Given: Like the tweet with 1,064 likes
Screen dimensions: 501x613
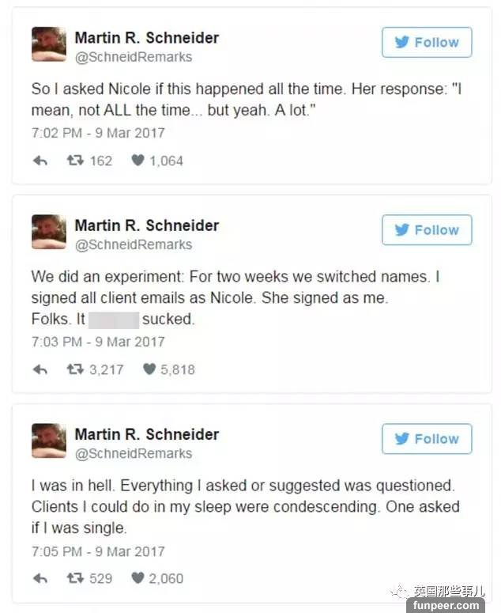Looking at the screenshot, I should click(137, 161).
